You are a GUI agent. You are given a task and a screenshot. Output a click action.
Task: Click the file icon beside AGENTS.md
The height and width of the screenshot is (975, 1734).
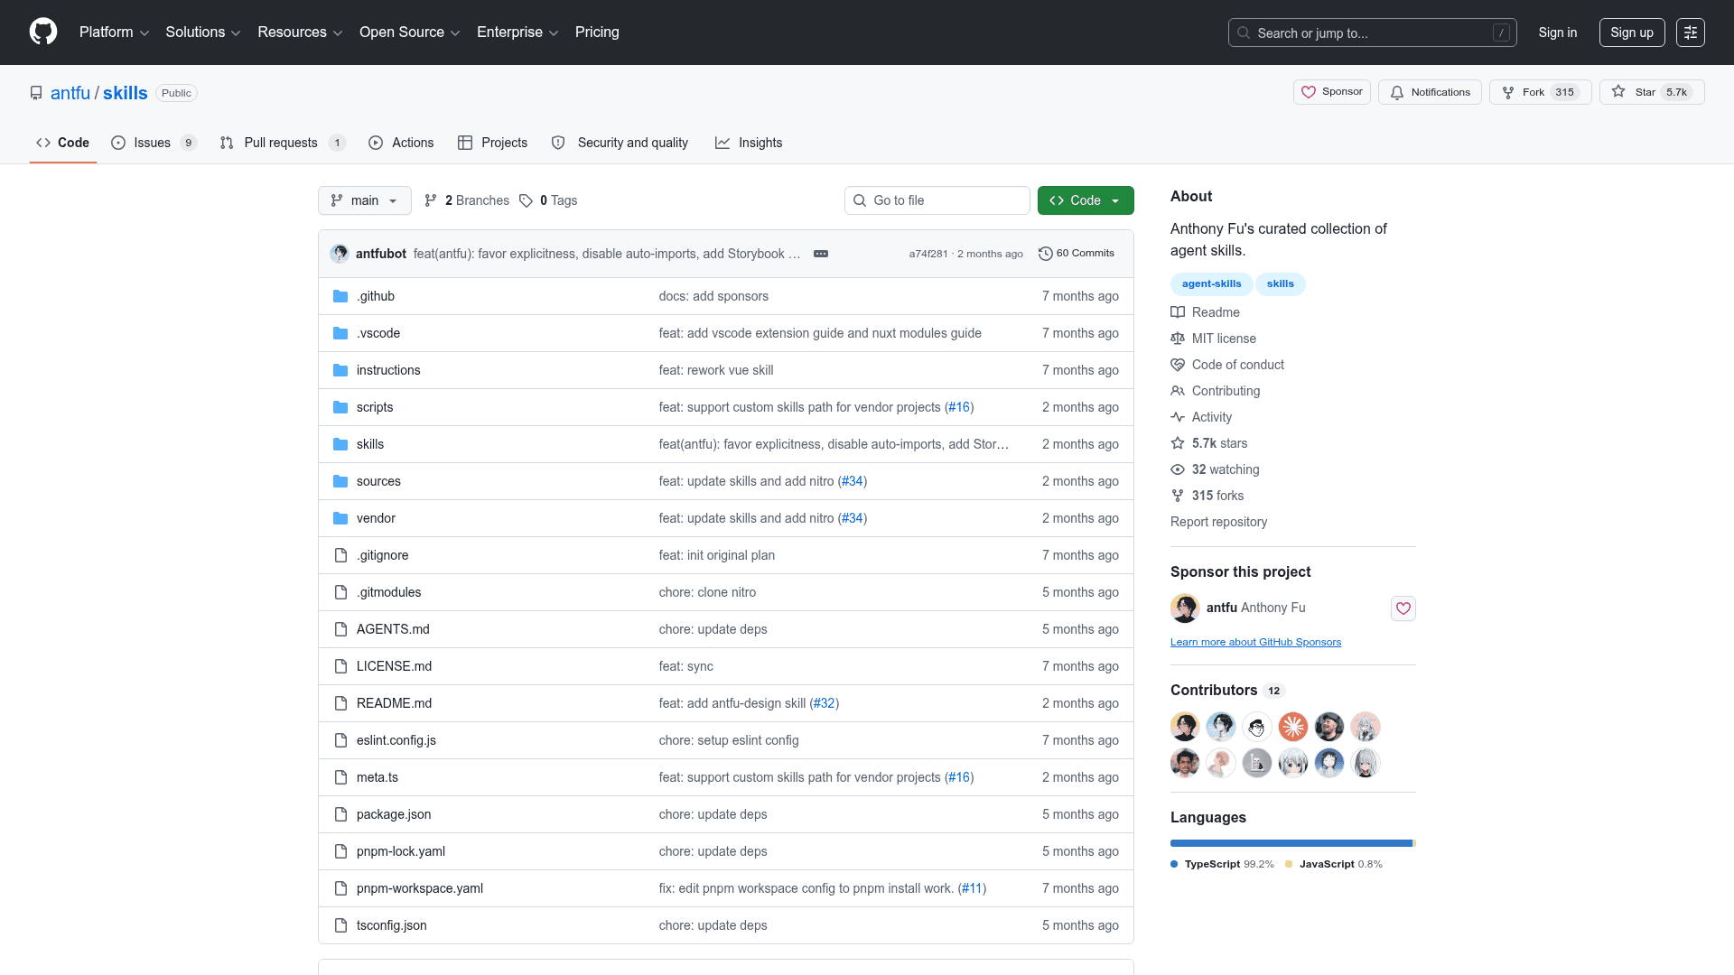(340, 629)
